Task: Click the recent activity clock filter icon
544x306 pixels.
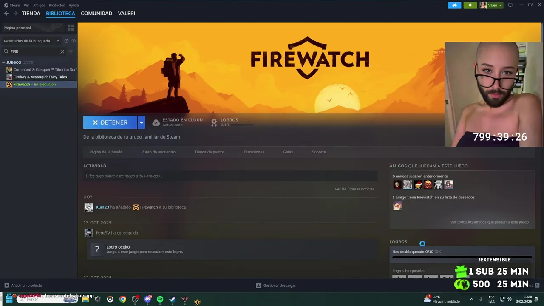Action: [66, 41]
